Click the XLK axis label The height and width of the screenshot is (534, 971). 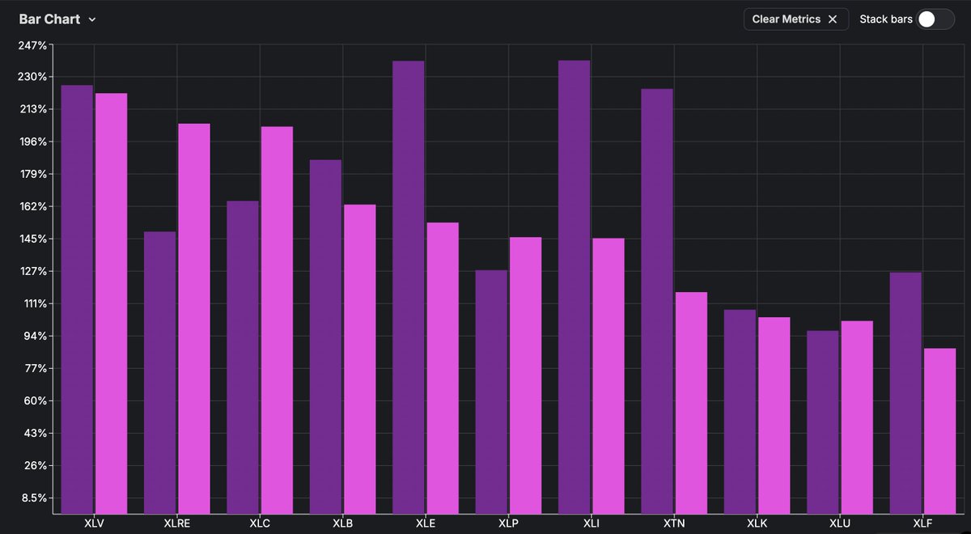[x=757, y=523]
